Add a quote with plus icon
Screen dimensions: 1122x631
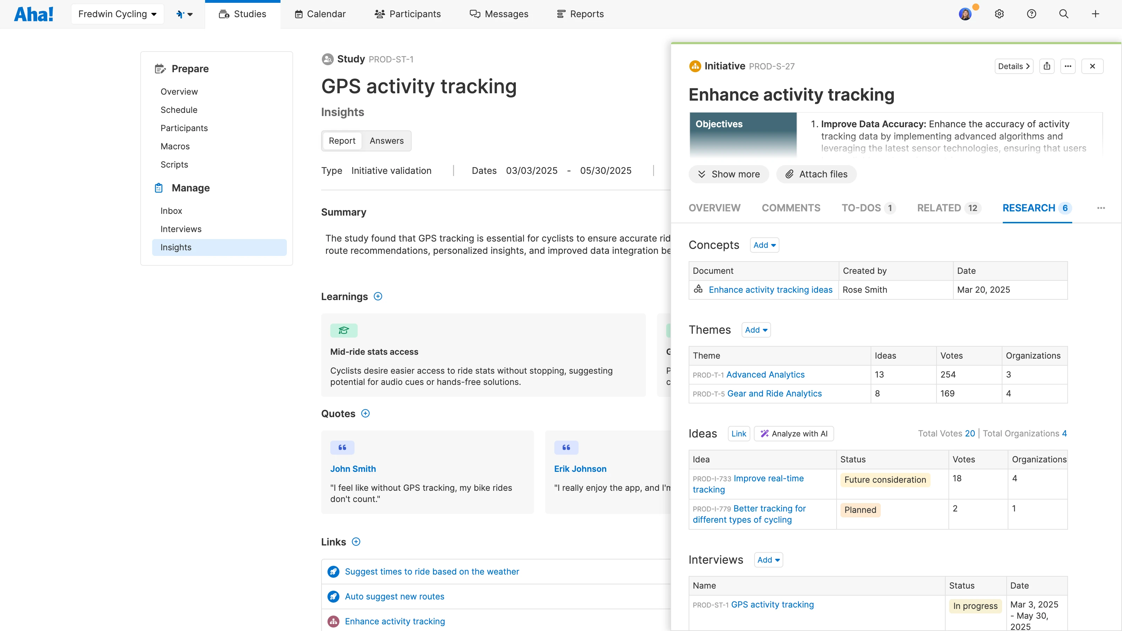pos(365,414)
